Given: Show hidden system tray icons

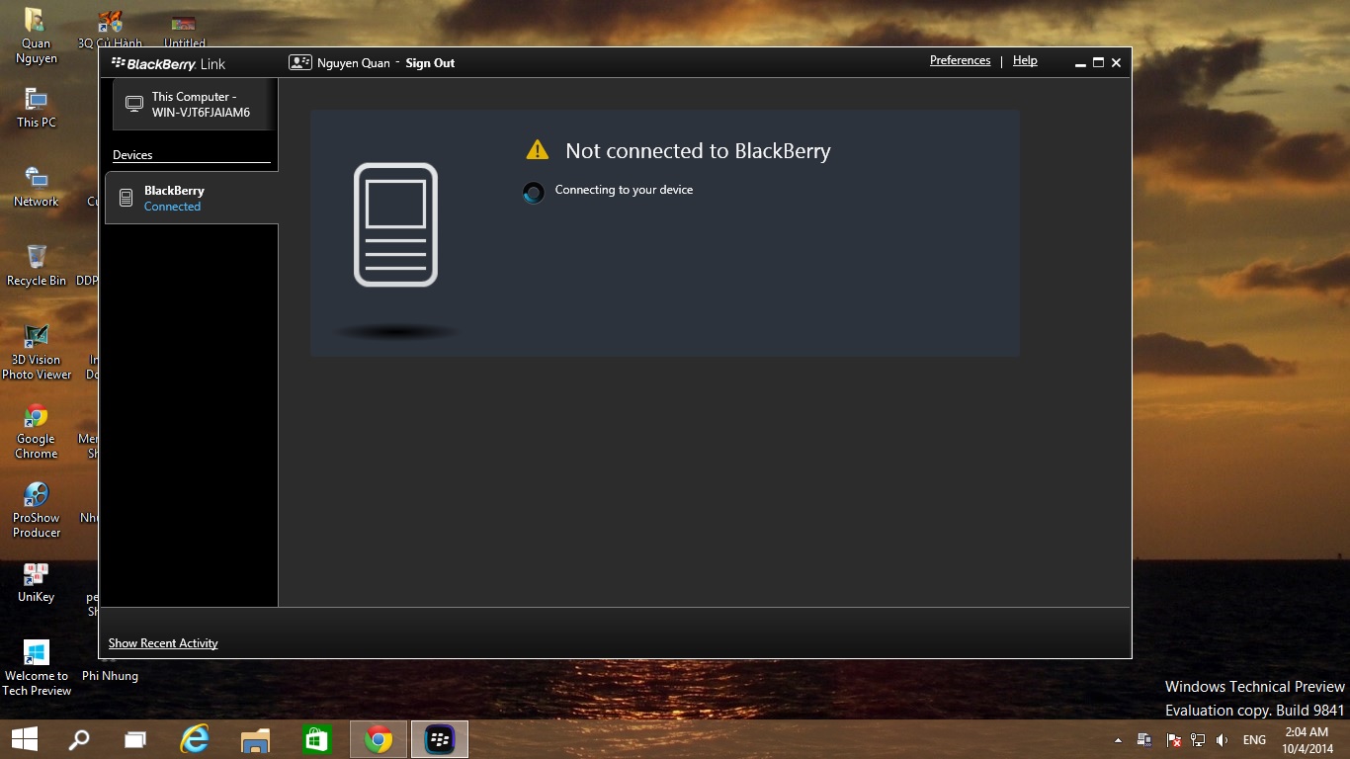Looking at the screenshot, I should tap(1118, 740).
